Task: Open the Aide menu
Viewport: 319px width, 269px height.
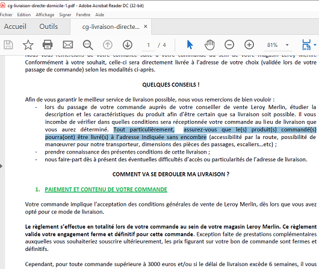Action: coord(100,14)
